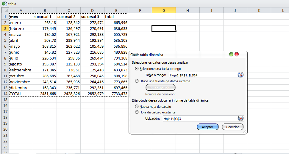Image resolution: width=289 pixels, height=154 pixels.
Task: Select column D header
Action: 92,11
